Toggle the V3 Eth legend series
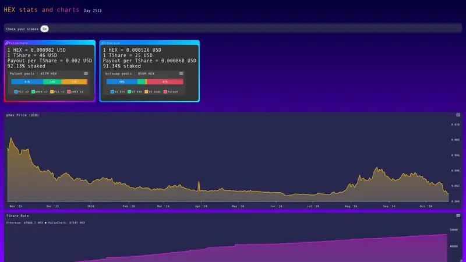466x262 pixels. pyautogui.click(x=135, y=92)
